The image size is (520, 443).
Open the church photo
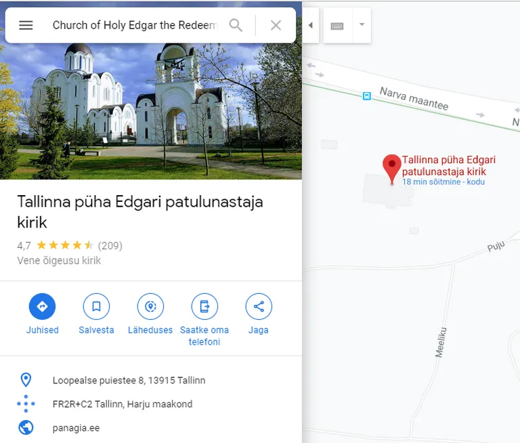coord(151,111)
